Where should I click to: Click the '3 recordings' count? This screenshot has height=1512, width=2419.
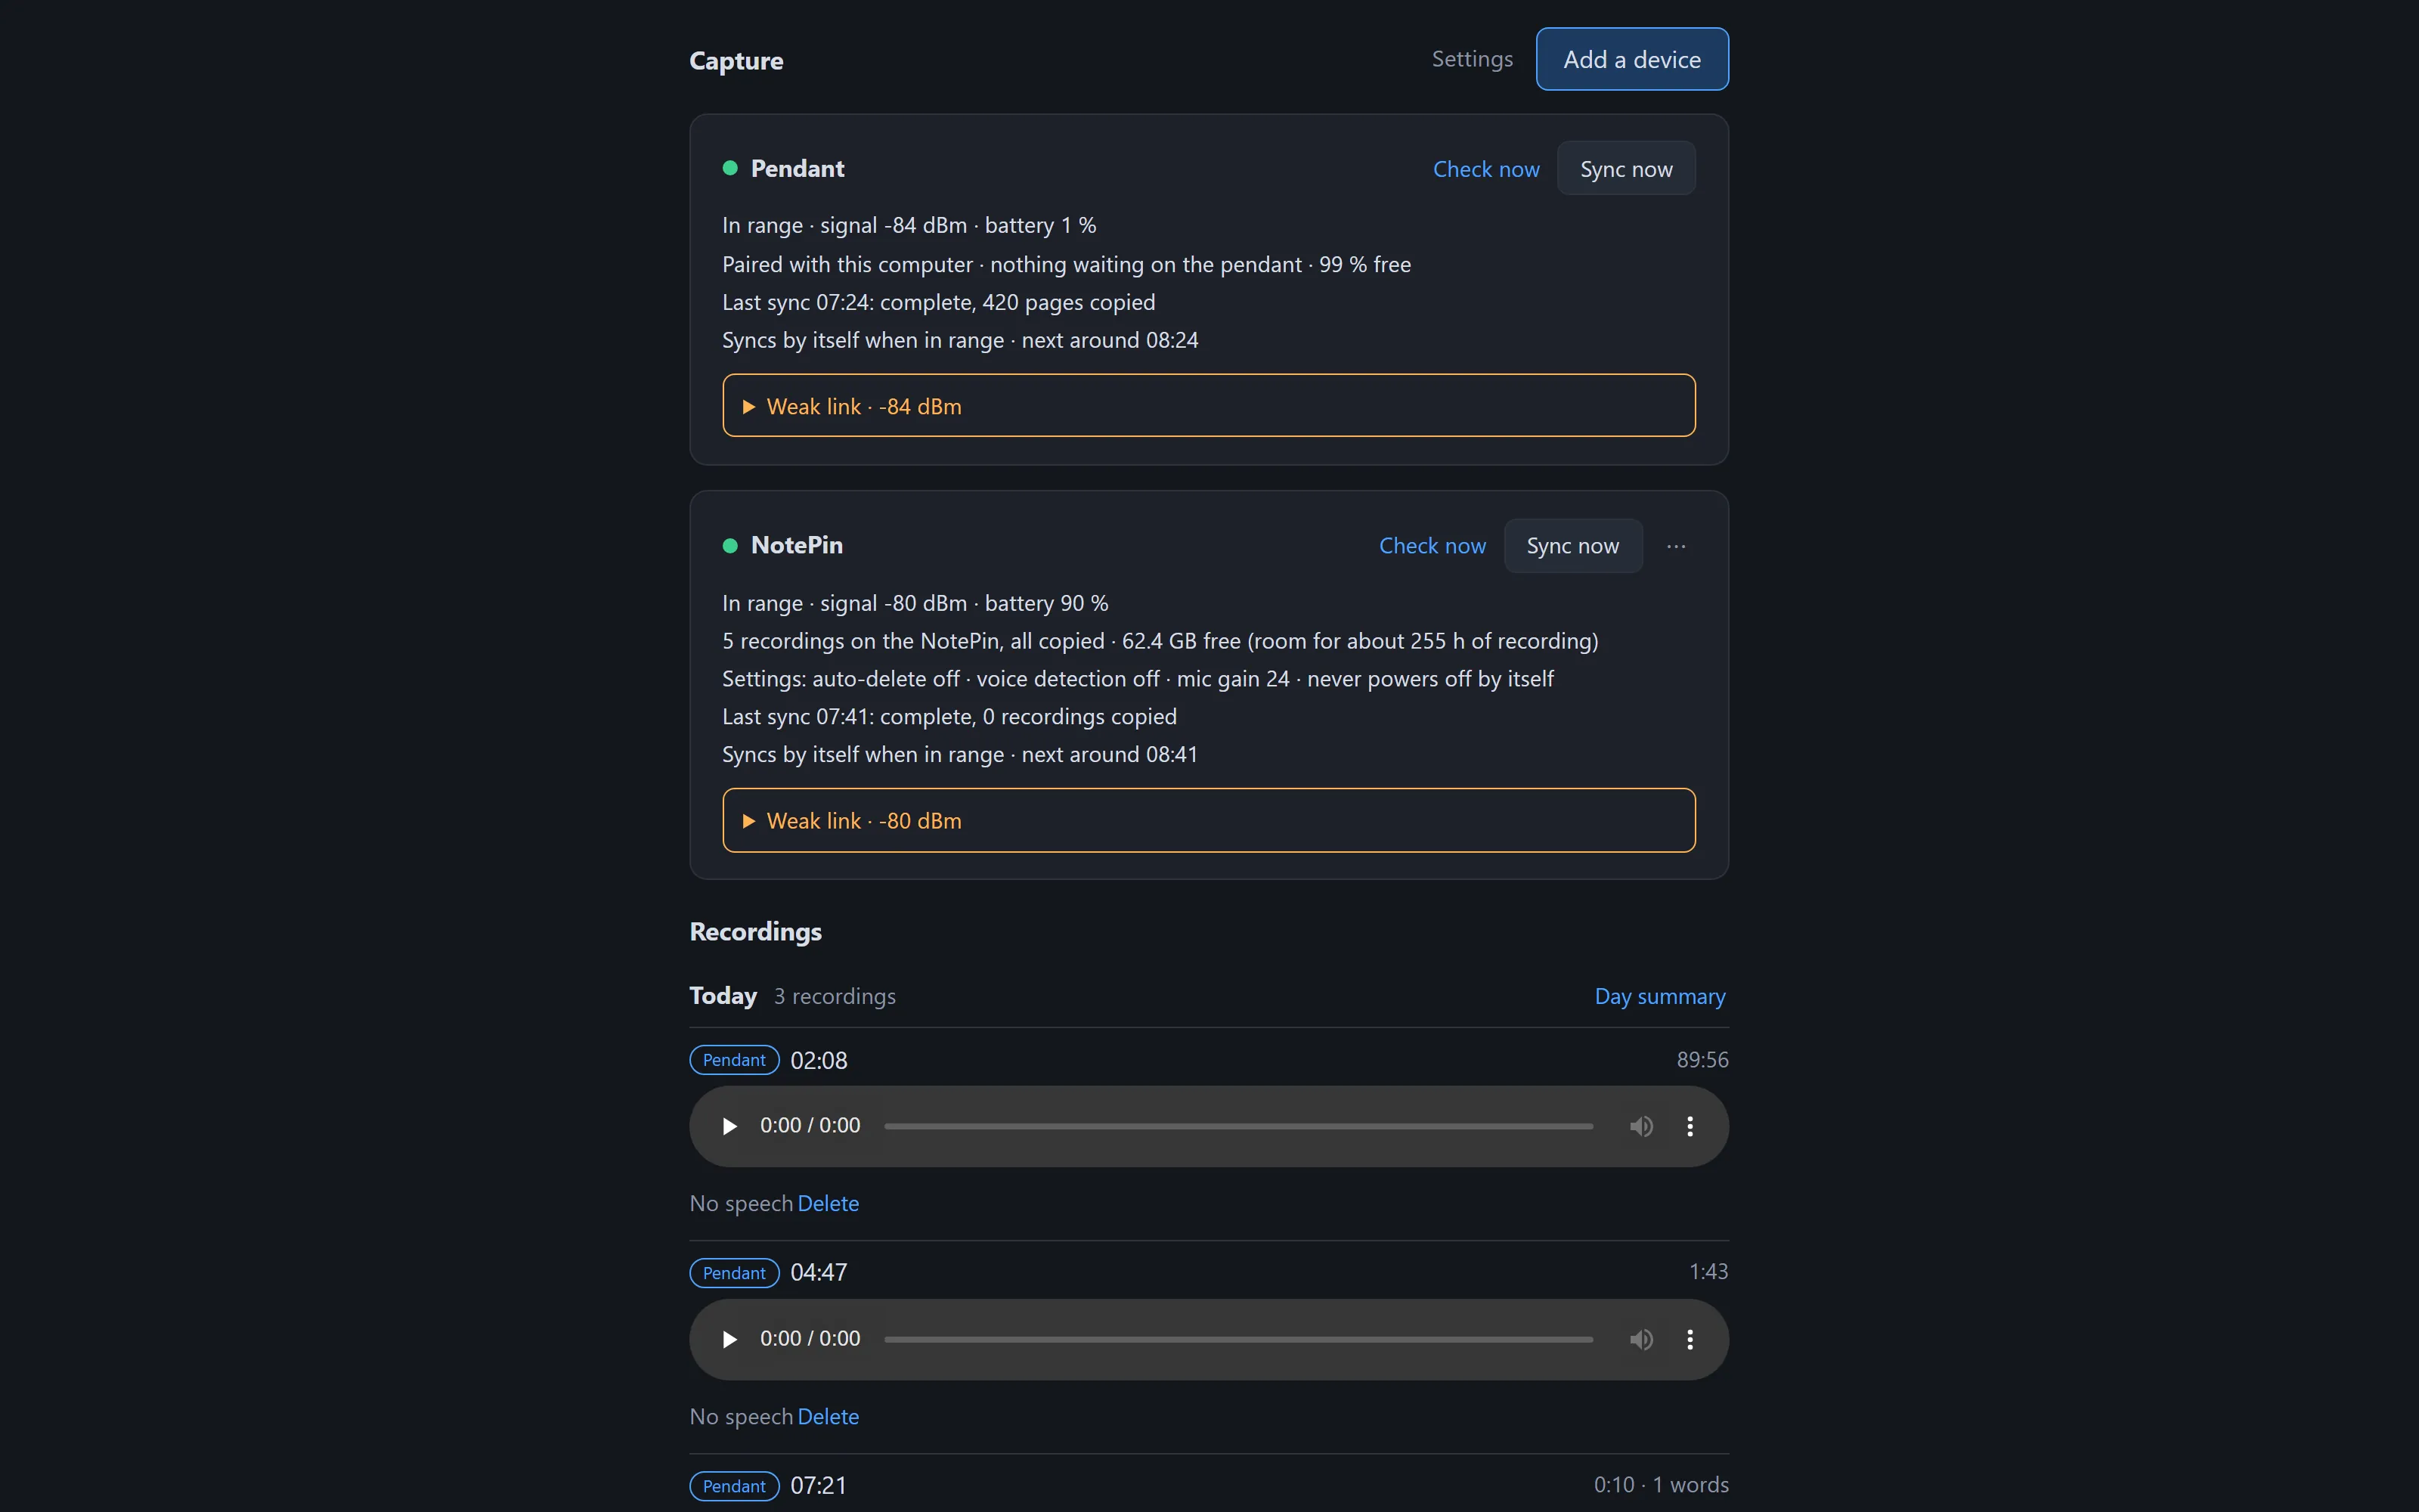click(x=835, y=996)
